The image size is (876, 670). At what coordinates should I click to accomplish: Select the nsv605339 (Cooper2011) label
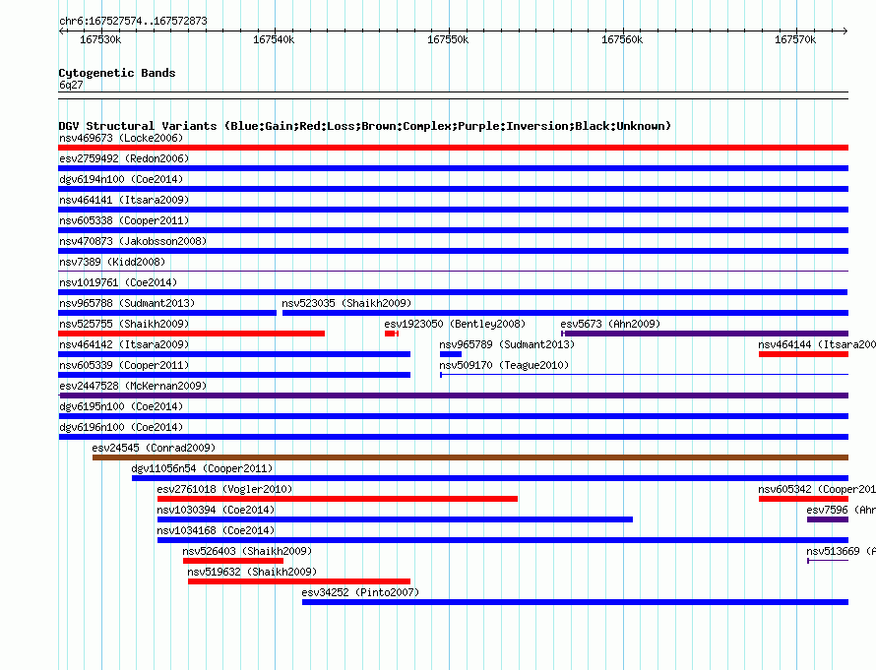124,365
